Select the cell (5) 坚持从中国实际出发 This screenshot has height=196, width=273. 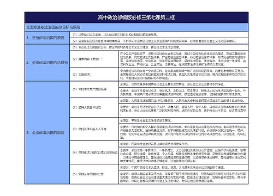pyautogui.click(x=94, y=174)
